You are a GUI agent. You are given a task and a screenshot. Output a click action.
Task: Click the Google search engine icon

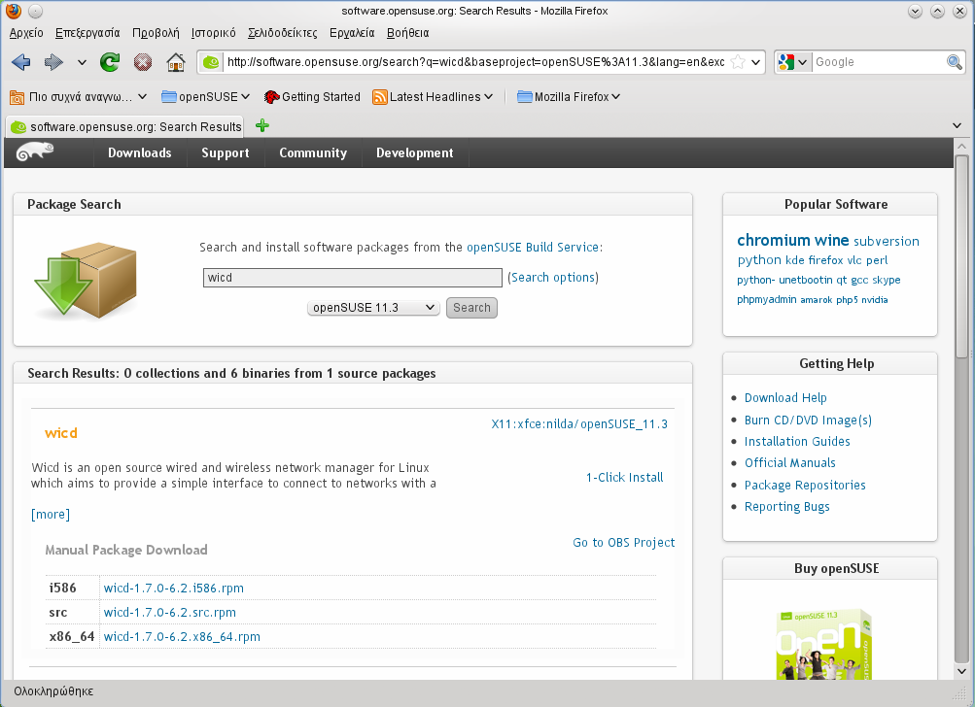[786, 62]
